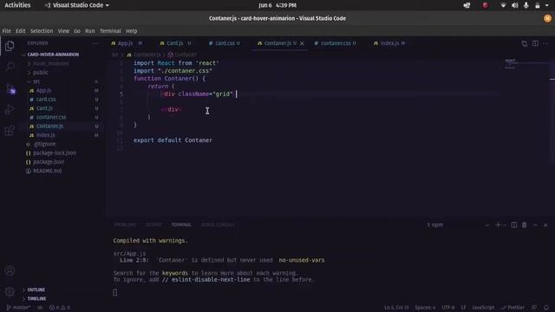Click the UTF-8 encoding indicator

pos(447,308)
